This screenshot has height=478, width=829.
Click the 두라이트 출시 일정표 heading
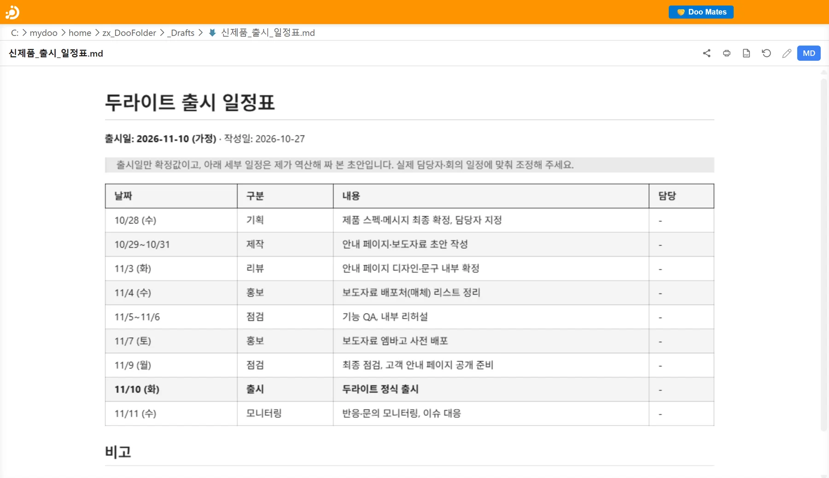pyautogui.click(x=190, y=102)
